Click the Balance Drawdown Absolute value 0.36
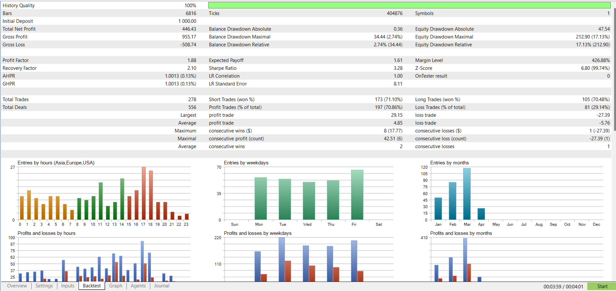 [398, 29]
